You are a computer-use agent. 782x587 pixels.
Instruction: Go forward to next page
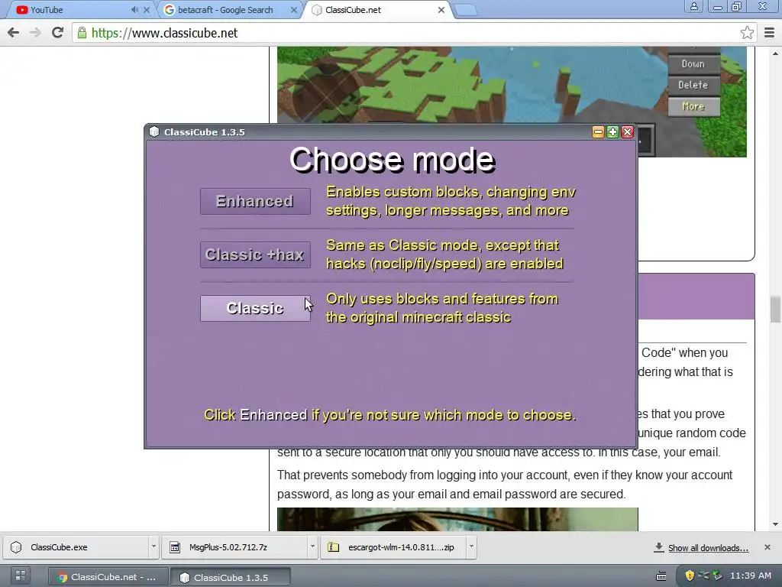click(35, 33)
